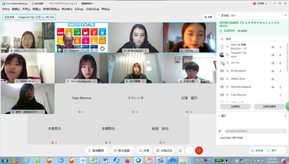The width and height of the screenshot is (289, 164).
Task: Click the red leave meeting button
Action: click(199, 151)
